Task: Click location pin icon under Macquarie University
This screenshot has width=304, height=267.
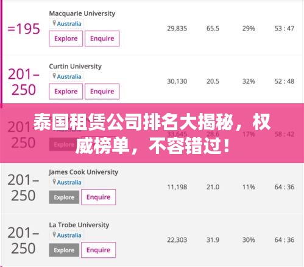Action: 54,23
